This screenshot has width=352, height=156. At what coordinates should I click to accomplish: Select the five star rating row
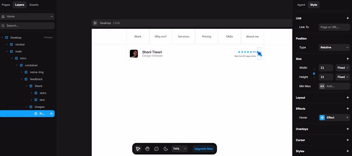pyautogui.click(x=245, y=52)
